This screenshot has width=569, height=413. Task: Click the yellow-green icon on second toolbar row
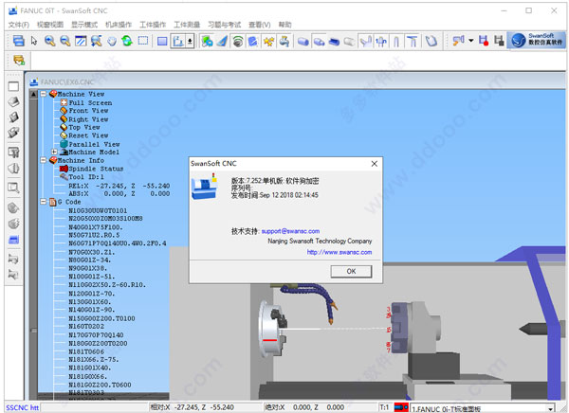(19, 61)
